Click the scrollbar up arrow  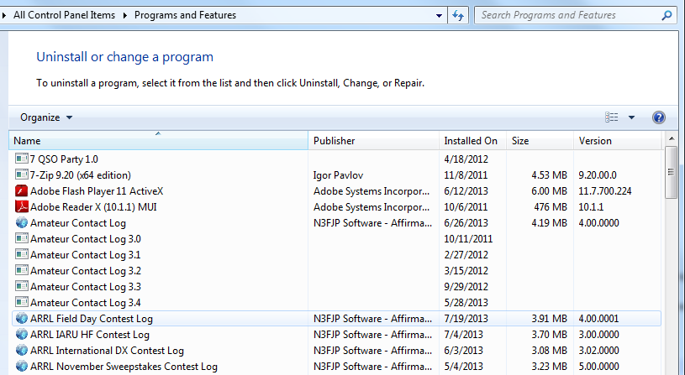(x=672, y=139)
